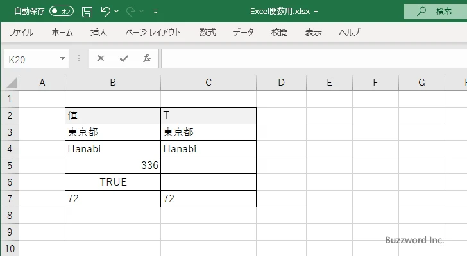Open the Excel関数用.xlsx file name dropdown
Image resolution: width=467 pixels, height=256 pixels.
coord(316,12)
